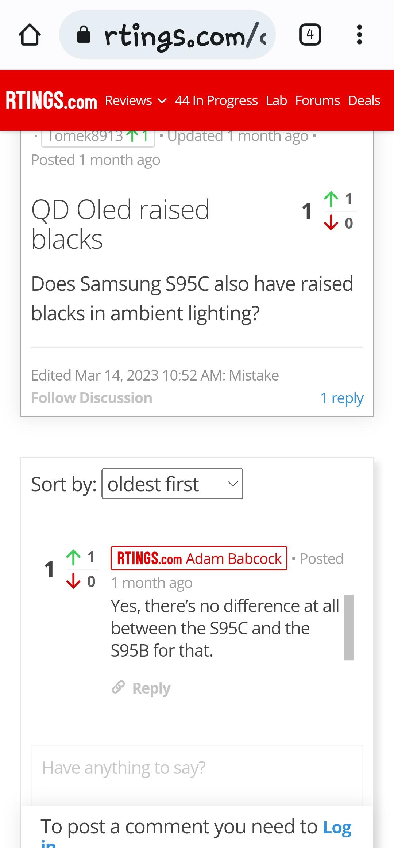Click the gray scrollbar beside the reply text

click(x=348, y=627)
